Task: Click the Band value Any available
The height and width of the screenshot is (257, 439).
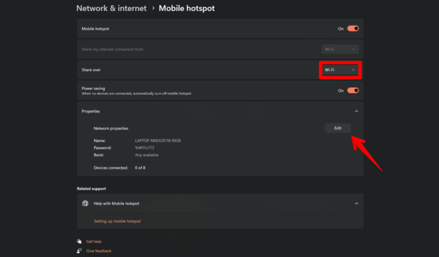Action: (147, 155)
